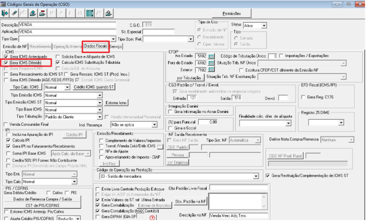This screenshot has height=221, width=366.
Task: Open Finalidade cálc. difer. de alíquota dropdown
Action: click(x=288, y=123)
